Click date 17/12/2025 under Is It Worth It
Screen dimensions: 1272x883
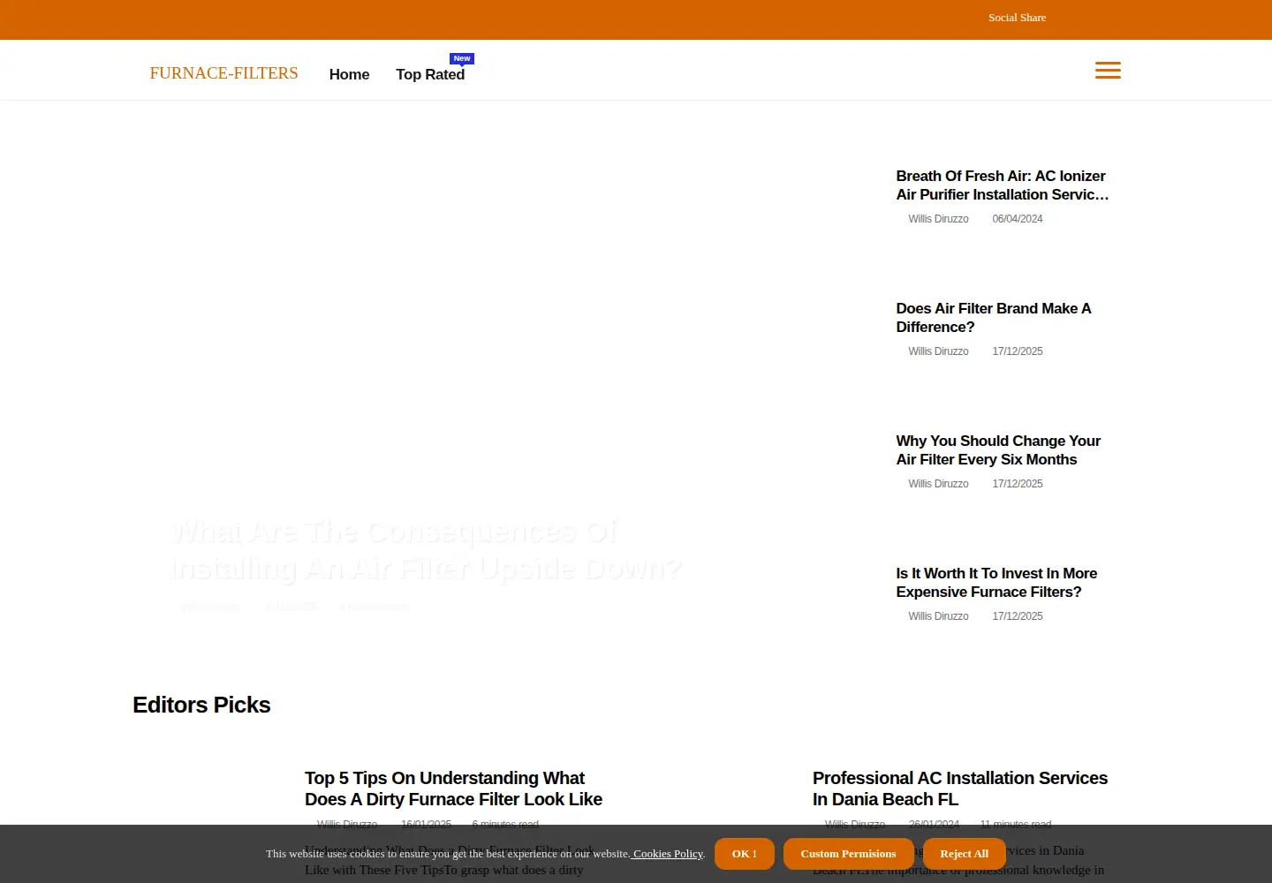pos(1017,616)
